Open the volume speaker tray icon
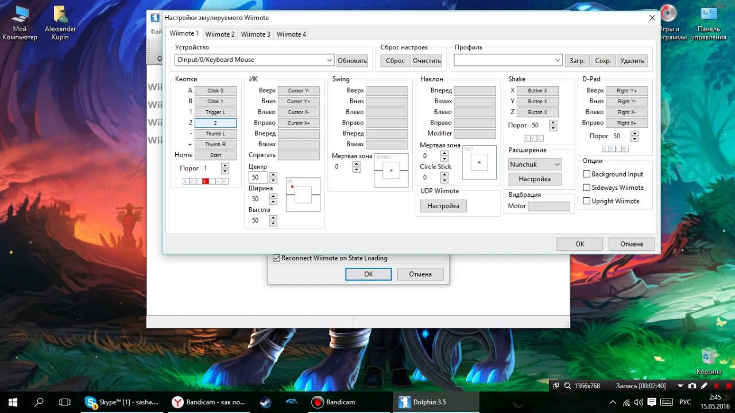Screen dimensions: 735x413 (640, 402)
